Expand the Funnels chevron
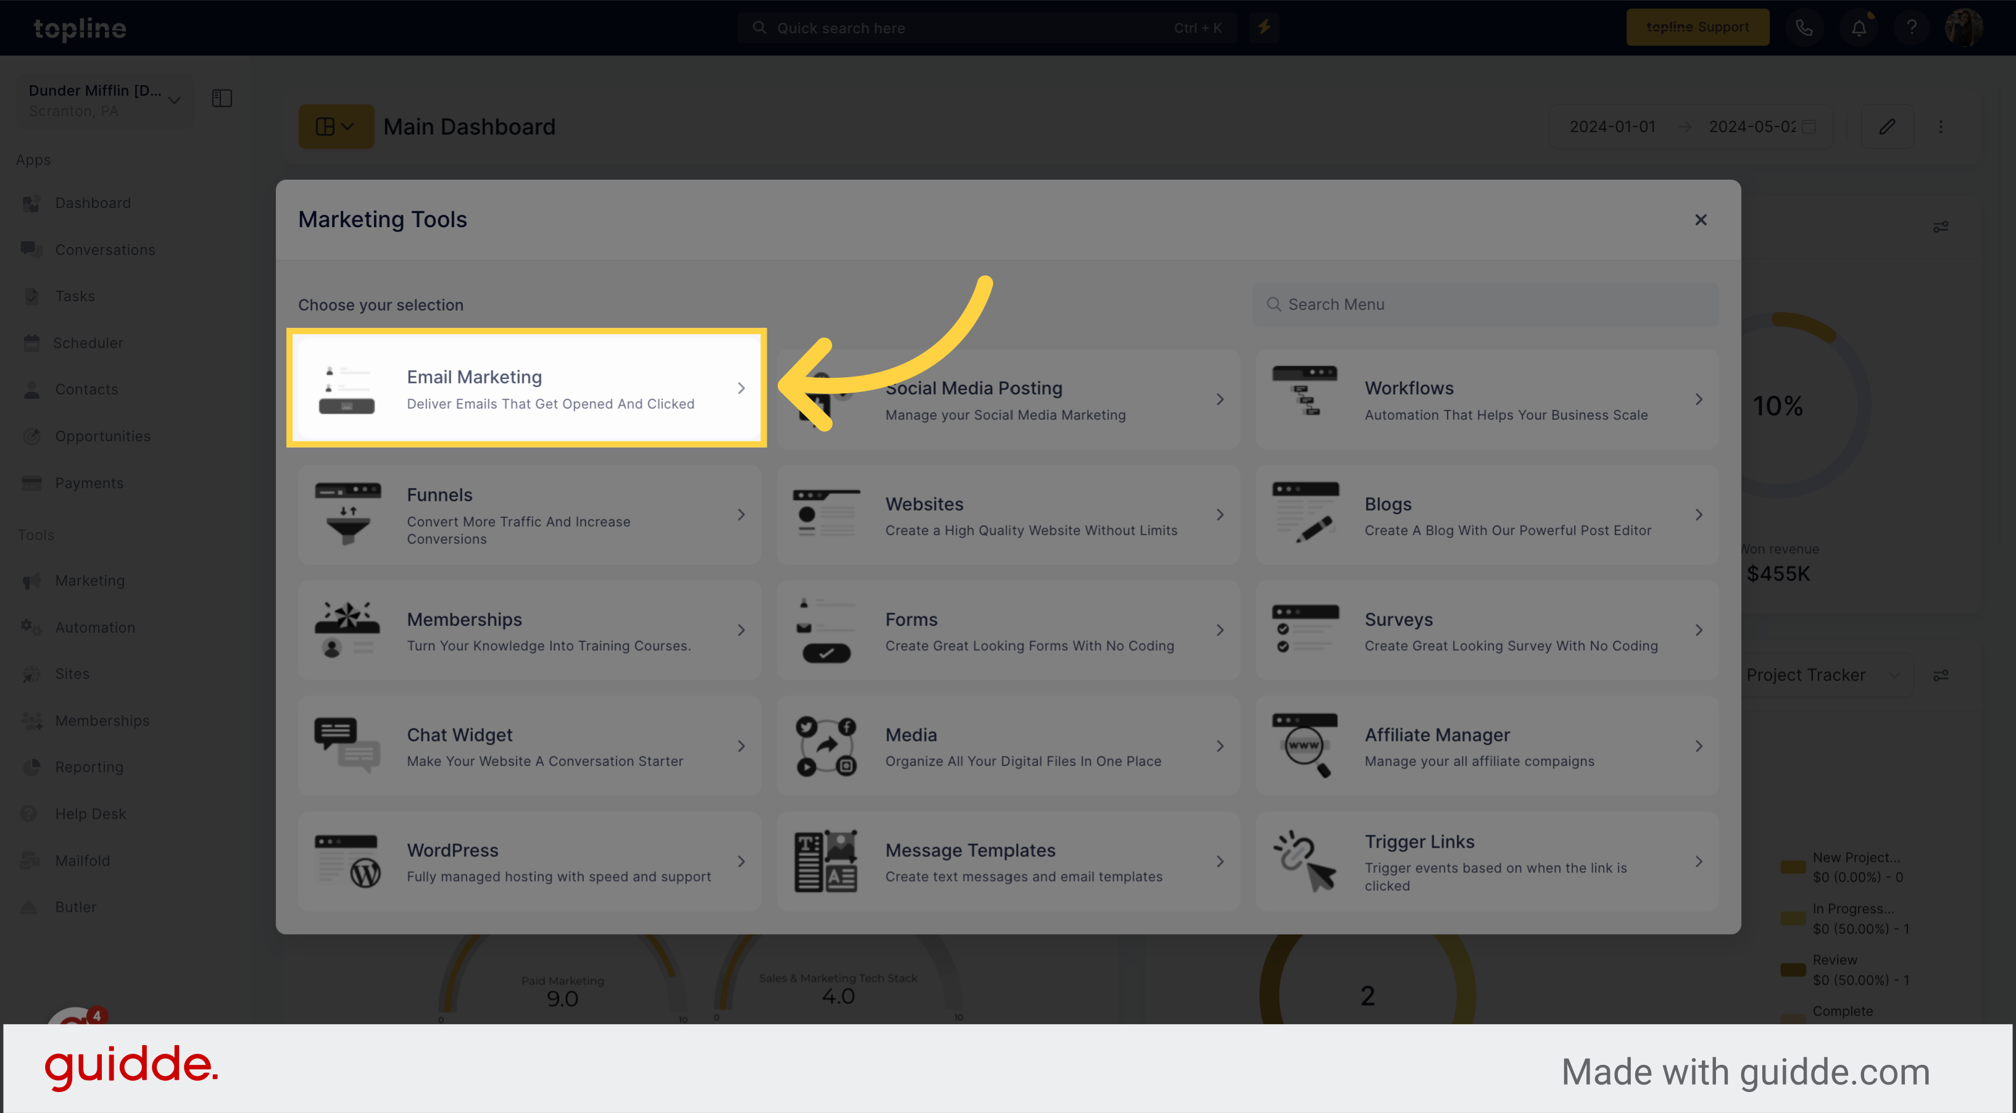This screenshot has height=1113, width=2016. [741, 514]
